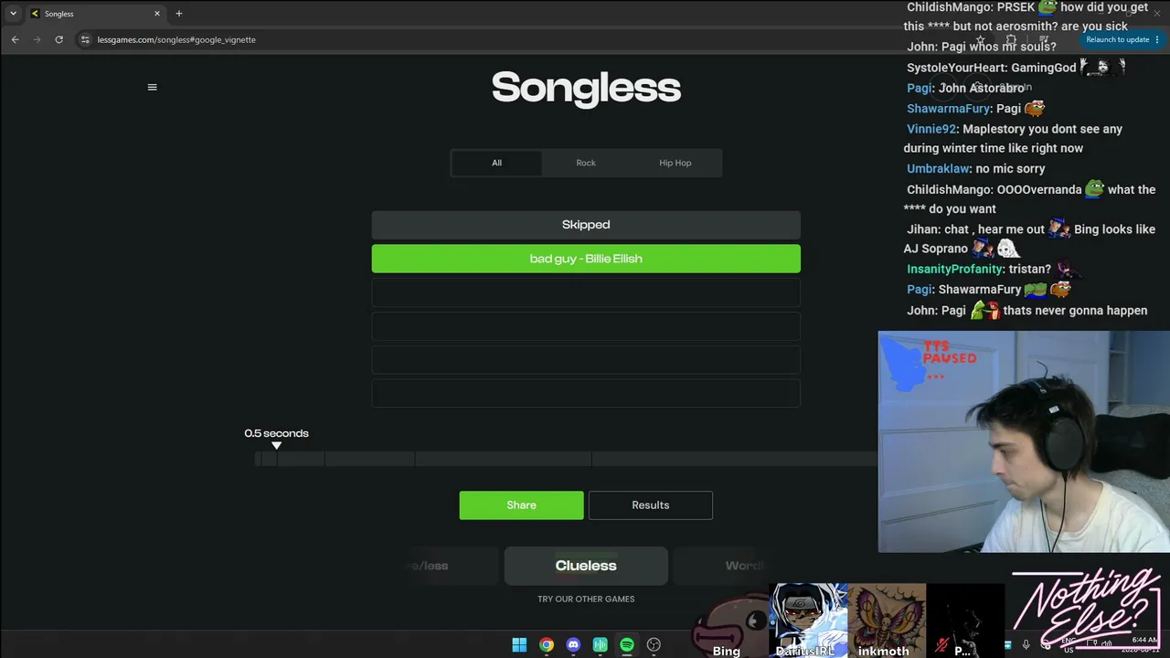Click the 'TRY OUR OTHER GAMES' text
The width and height of the screenshot is (1170, 658).
coord(586,600)
